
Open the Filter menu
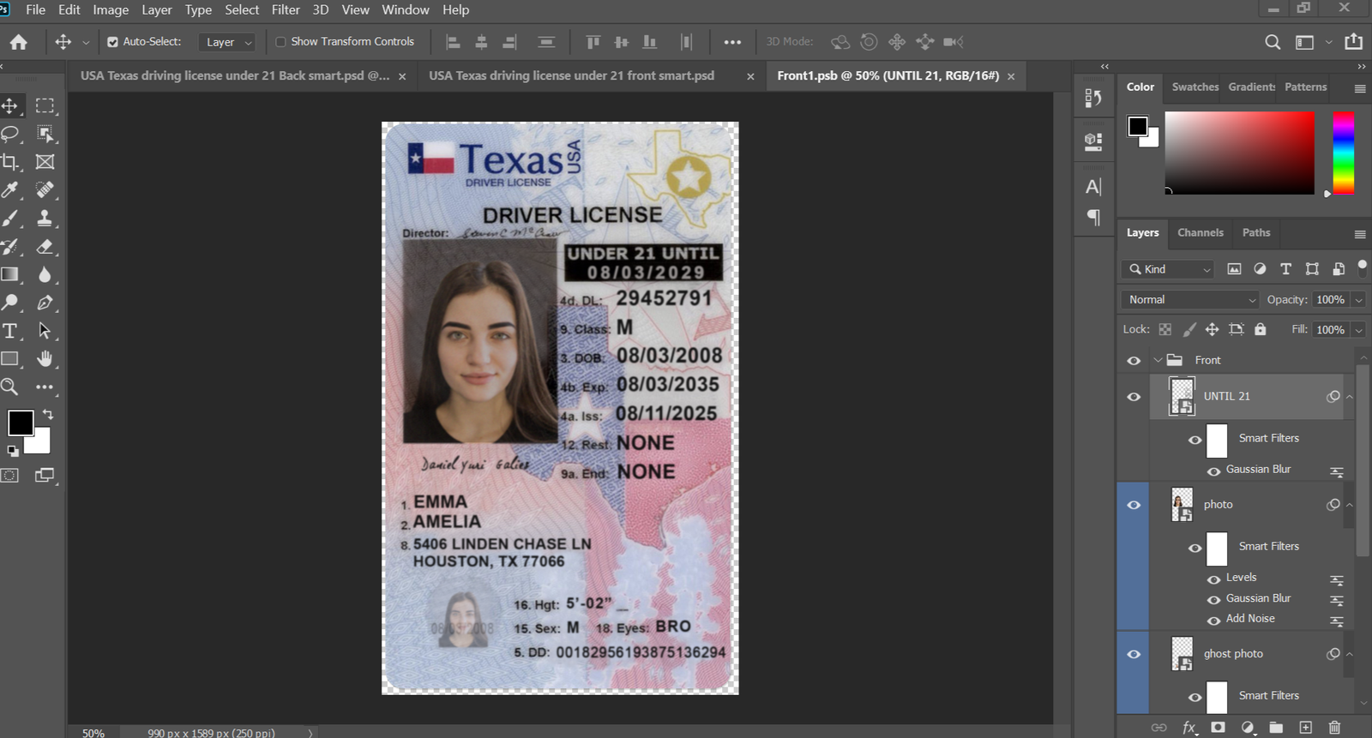(x=286, y=9)
